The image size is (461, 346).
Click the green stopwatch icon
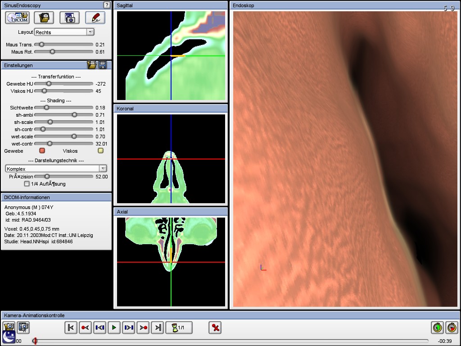437,328
